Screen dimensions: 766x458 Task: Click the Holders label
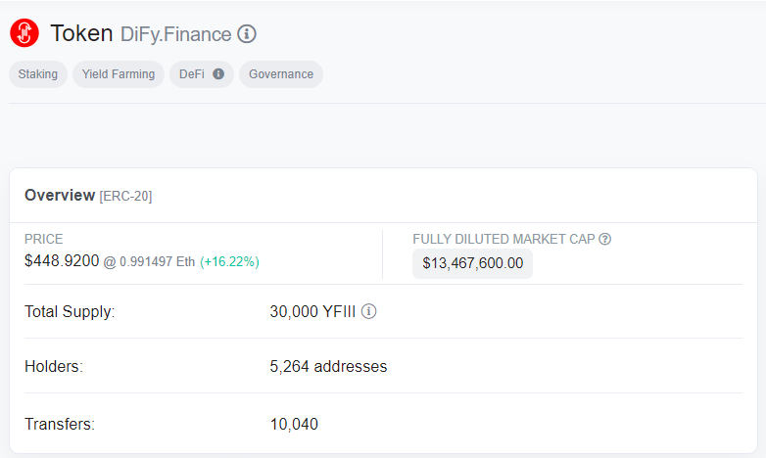pos(54,366)
